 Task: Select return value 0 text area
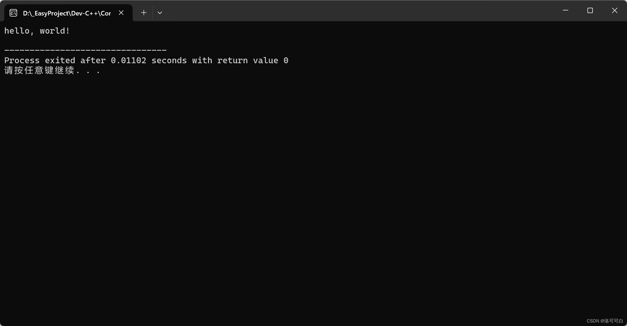253,60
